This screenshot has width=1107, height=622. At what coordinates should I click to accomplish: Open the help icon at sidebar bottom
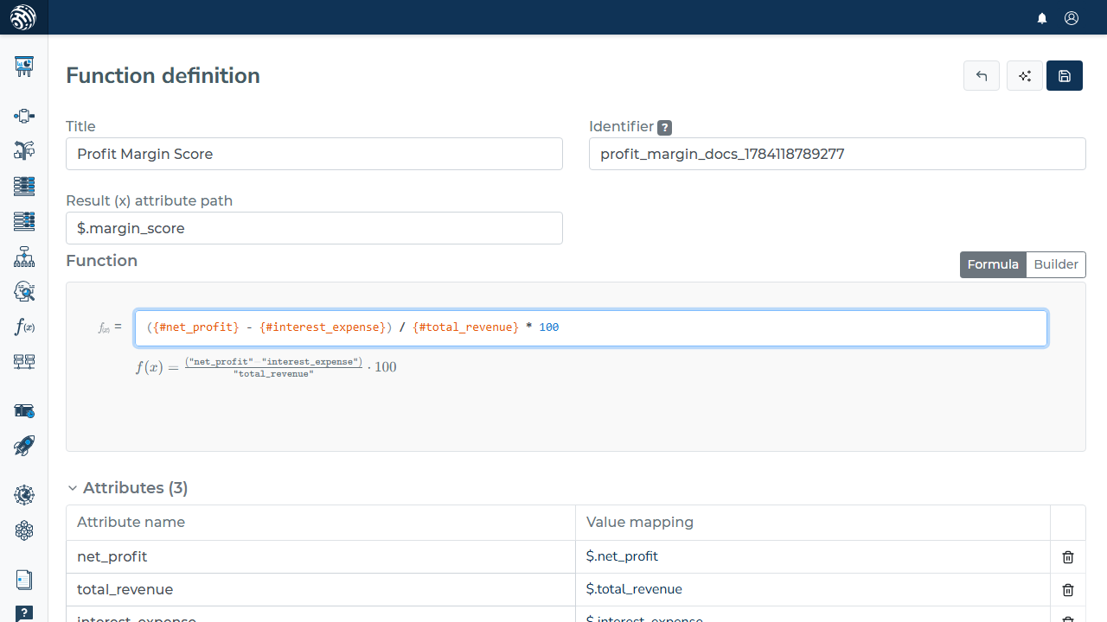(x=24, y=613)
